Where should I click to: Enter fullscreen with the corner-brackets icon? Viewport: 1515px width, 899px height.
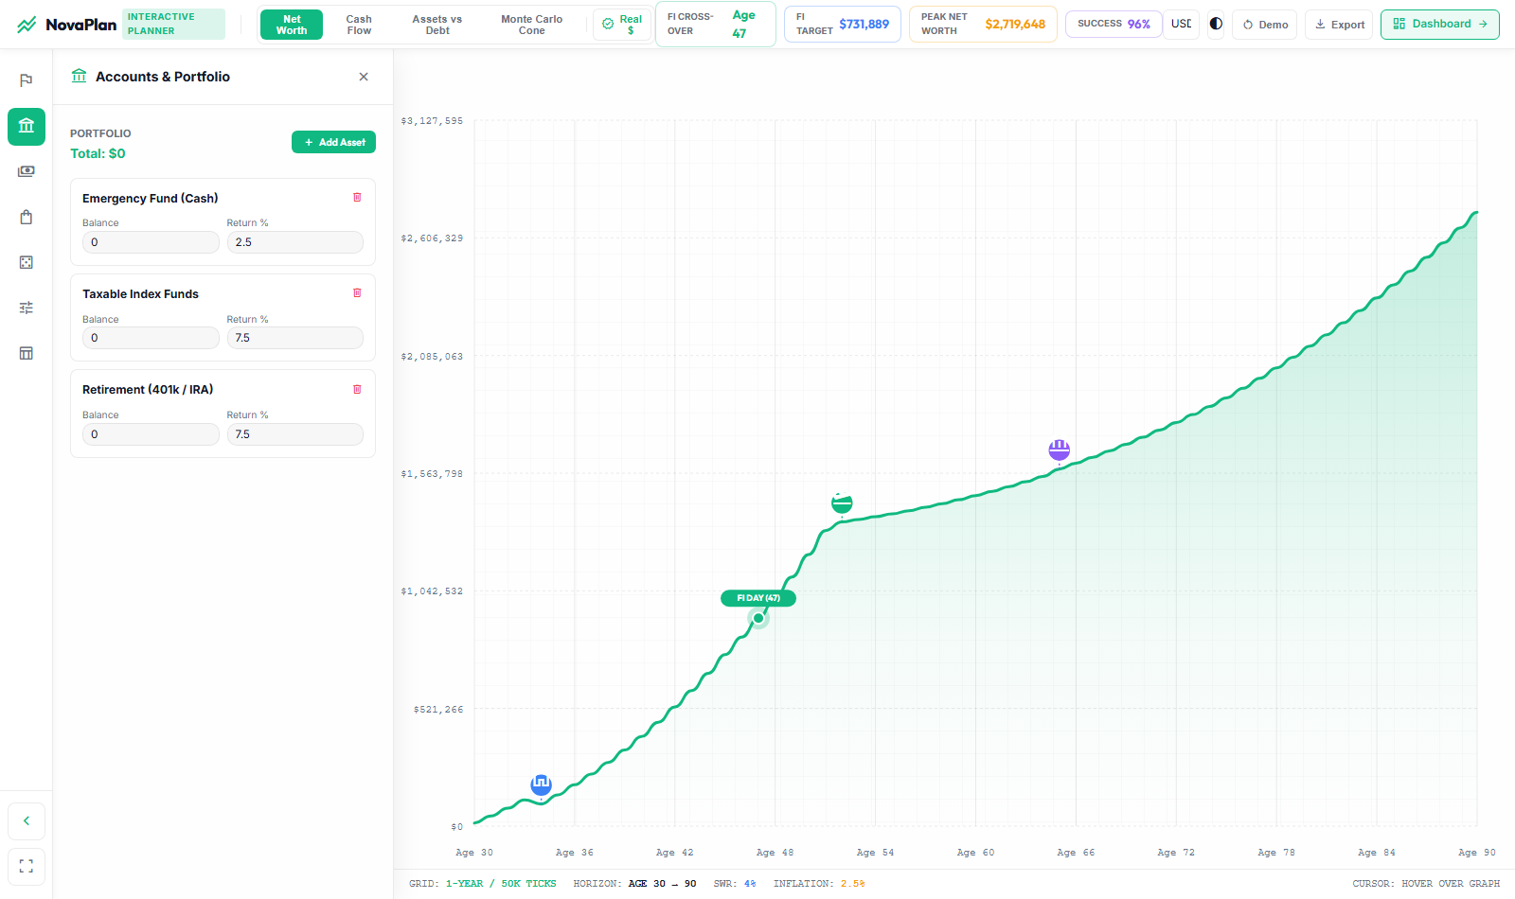point(27,866)
